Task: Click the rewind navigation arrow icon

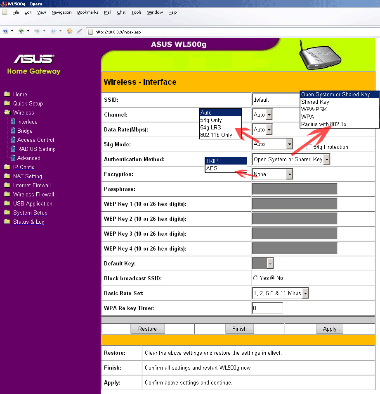Action: (x=5, y=31)
